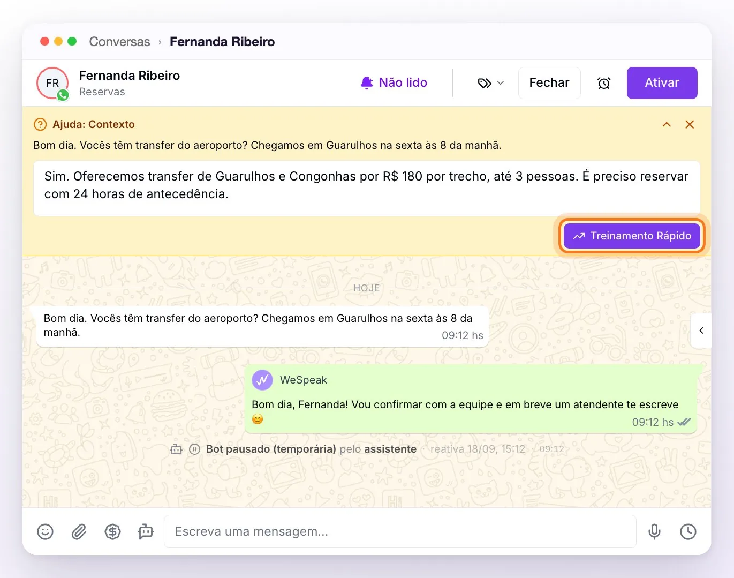Click the help question mark icon
The image size is (734, 578).
[40, 124]
